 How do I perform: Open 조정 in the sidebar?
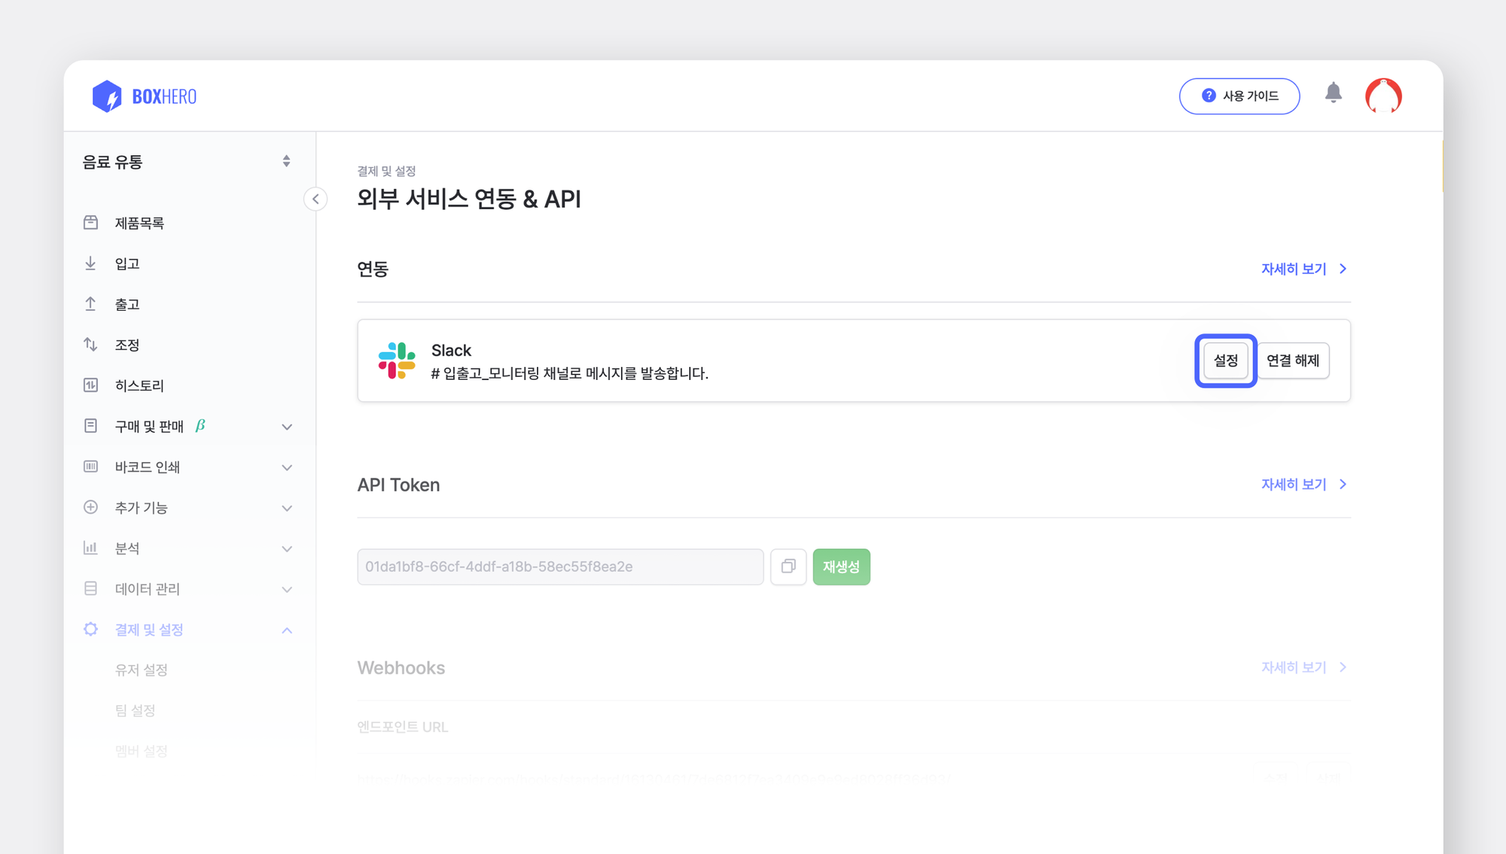tap(127, 345)
